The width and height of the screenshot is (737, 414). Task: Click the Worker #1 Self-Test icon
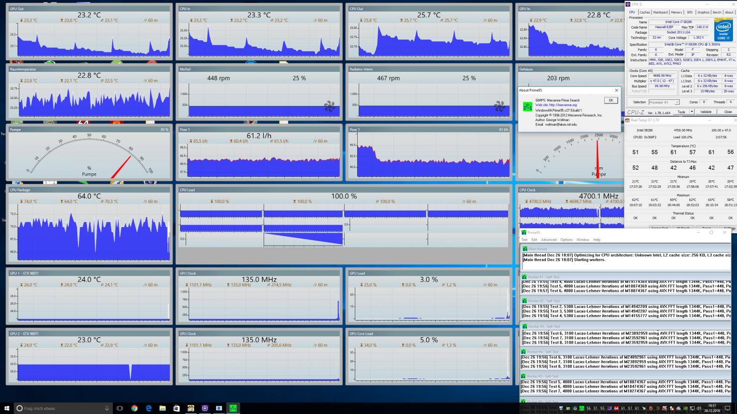[x=524, y=277]
